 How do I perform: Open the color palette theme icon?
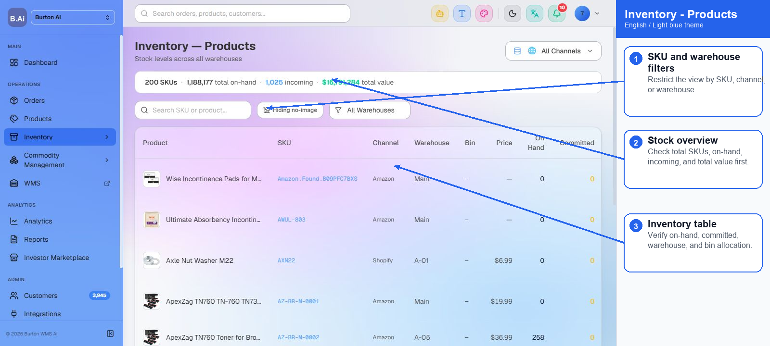tap(484, 13)
